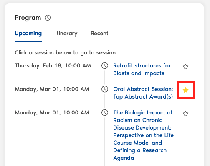Select the Recent tab

pos(99,34)
